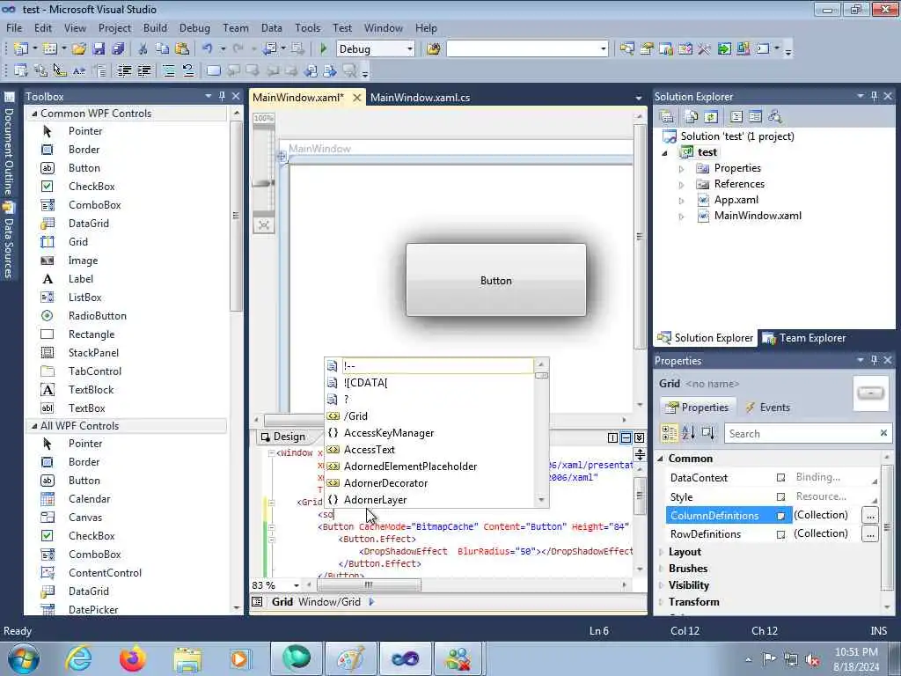901x676 pixels.
Task: Sort properties alphabetically with the A-Z icon
Action: 688,433
